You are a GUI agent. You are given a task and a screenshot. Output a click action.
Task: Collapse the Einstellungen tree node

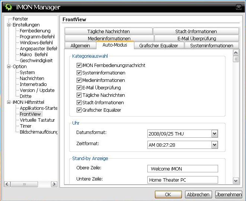pos(9,25)
